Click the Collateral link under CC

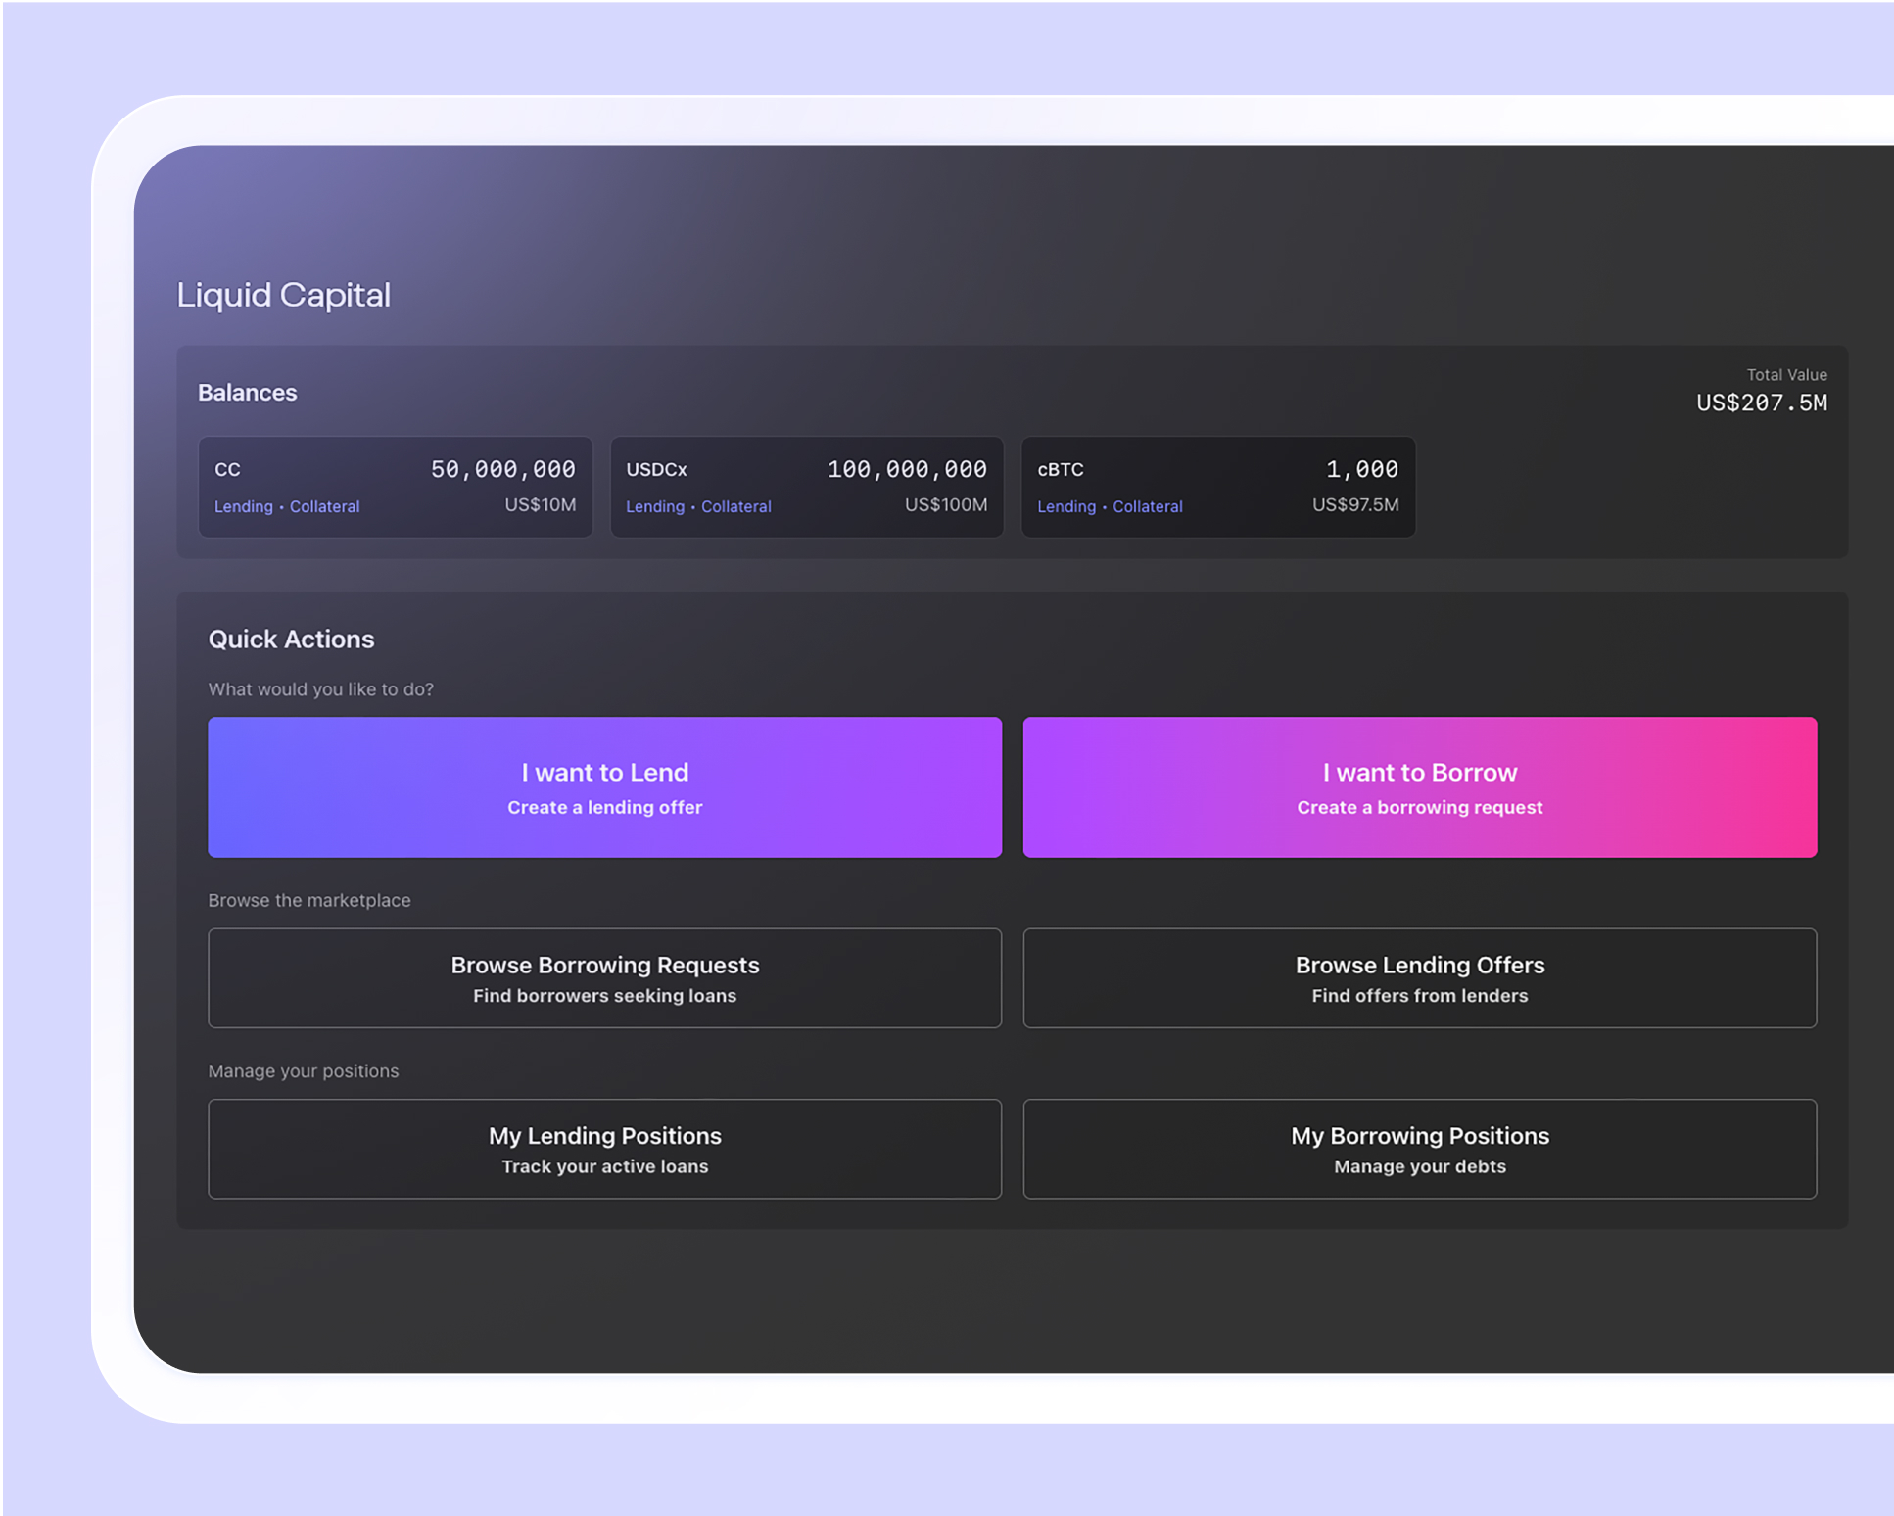[x=324, y=506]
